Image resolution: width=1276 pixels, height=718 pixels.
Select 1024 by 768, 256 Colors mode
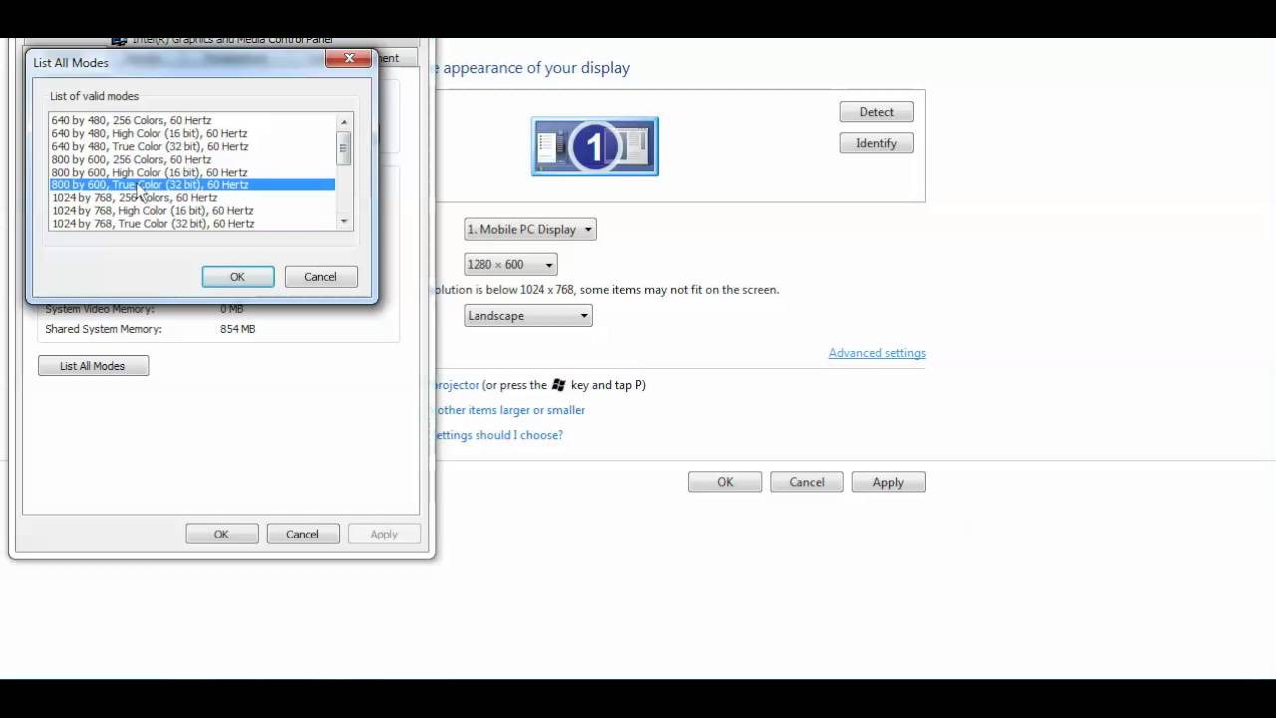coord(192,197)
